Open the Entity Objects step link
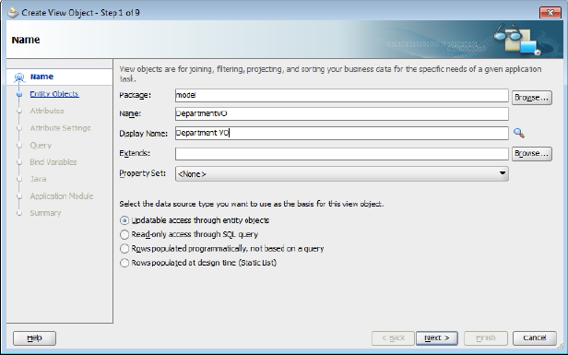This screenshot has width=568, height=355. click(x=54, y=94)
